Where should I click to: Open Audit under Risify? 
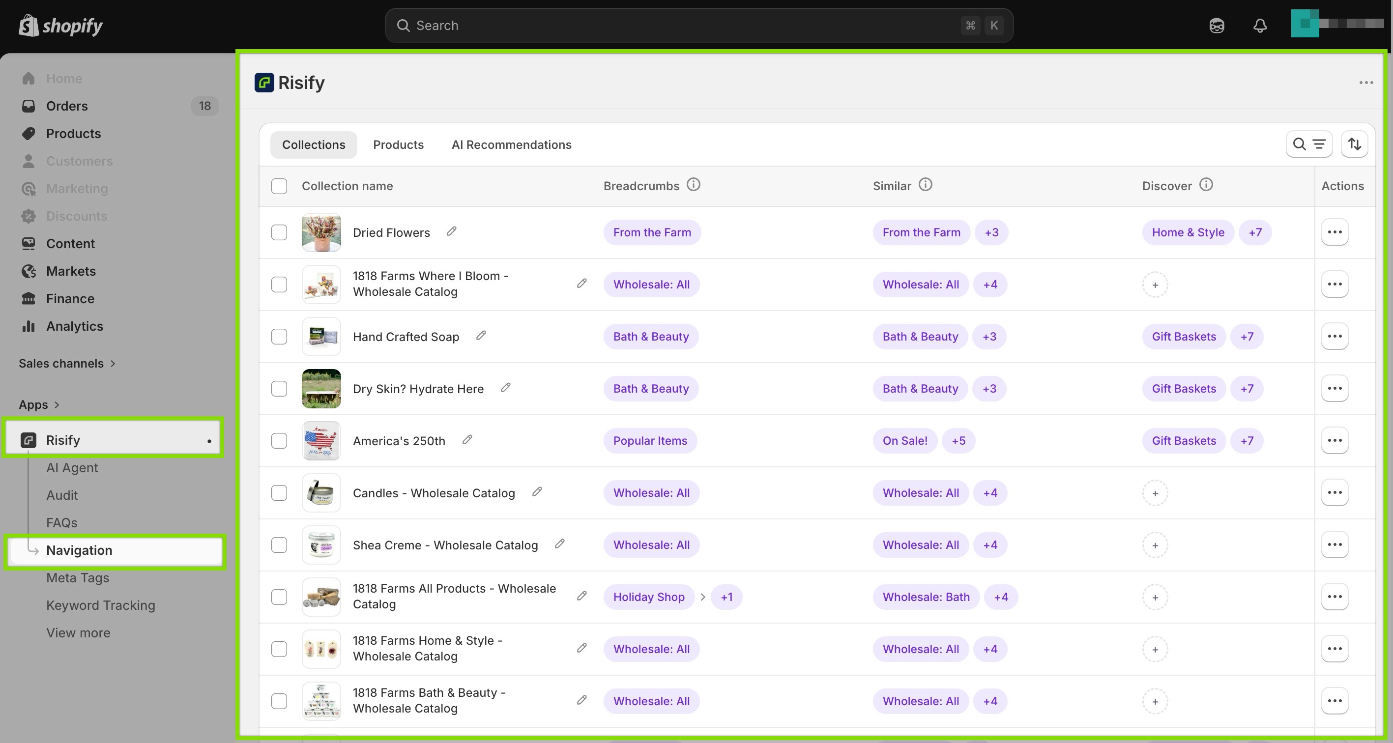(61, 495)
